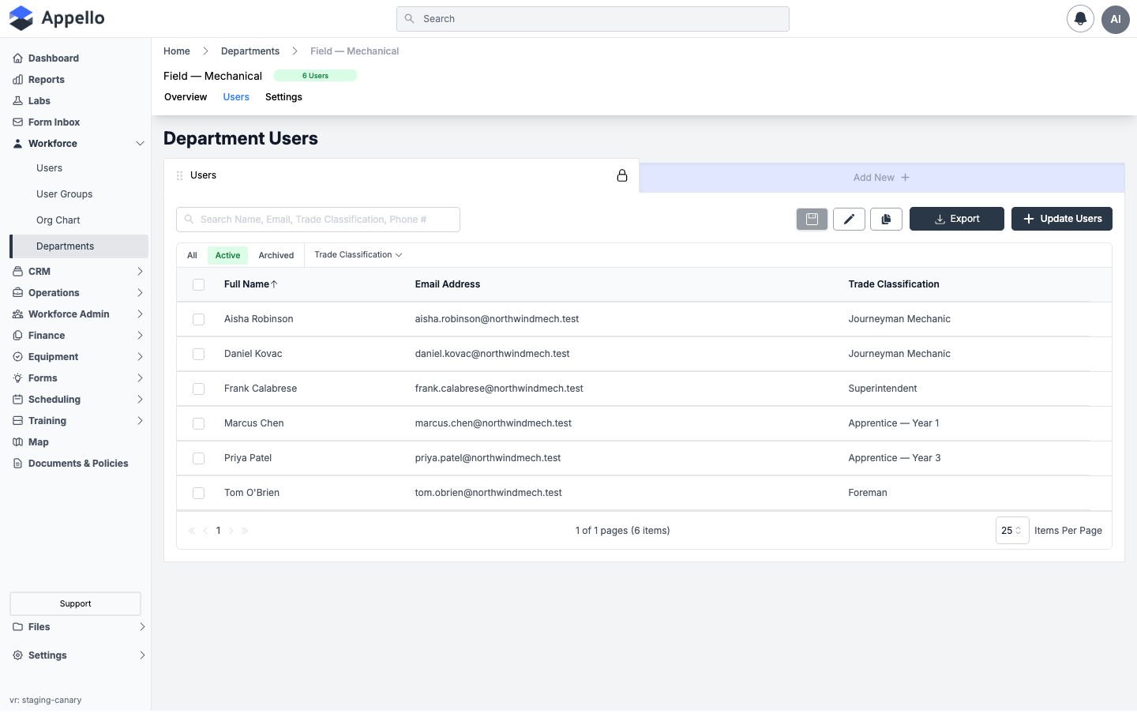Switch to the Overview tab

tap(186, 97)
